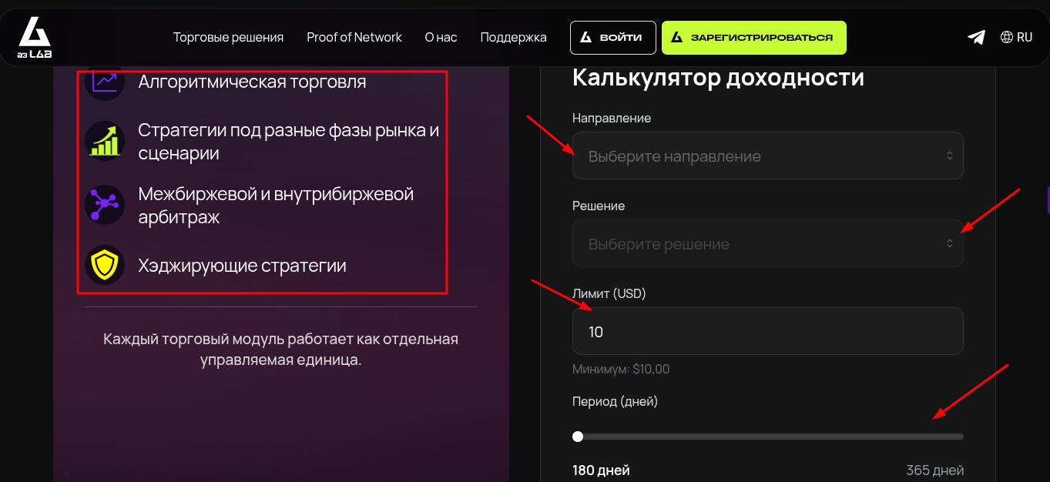Go to the О нас page
1050x482 pixels.
[x=441, y=37]
